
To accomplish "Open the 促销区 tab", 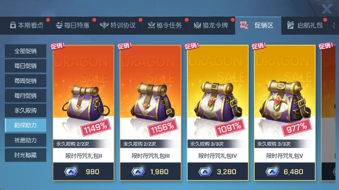I will [258, 25].
